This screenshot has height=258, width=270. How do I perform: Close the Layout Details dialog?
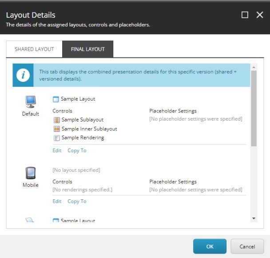click(260, 15)
